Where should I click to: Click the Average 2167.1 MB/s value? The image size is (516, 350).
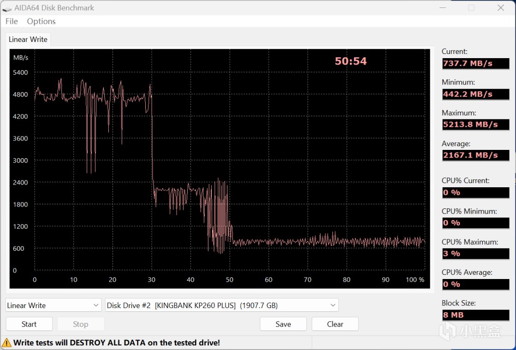tap(475, 155)
